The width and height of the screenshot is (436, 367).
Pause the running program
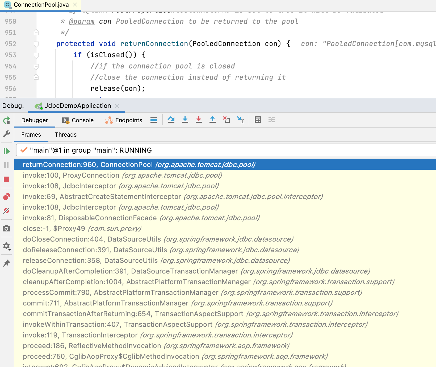point(7,165)
